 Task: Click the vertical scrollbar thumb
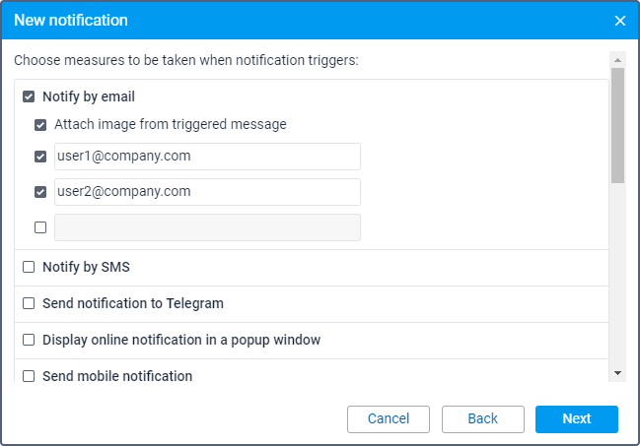(617, 123)
